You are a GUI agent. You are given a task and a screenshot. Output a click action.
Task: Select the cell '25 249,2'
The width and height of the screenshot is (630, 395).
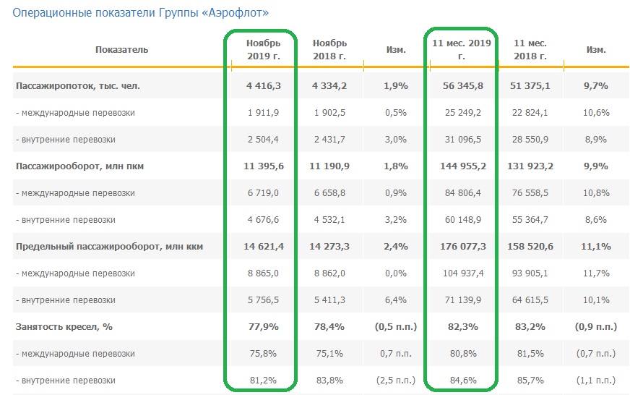[463, 113]
